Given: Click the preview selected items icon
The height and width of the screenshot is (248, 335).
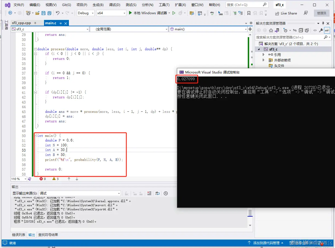Looking at the screenshot, I should [x=327, y=30].
